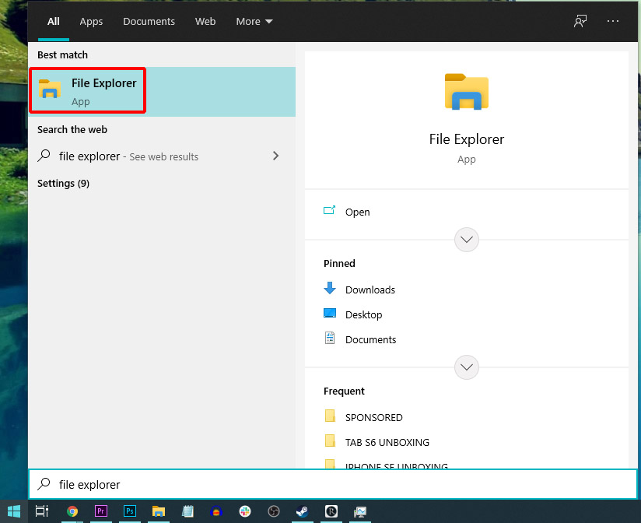Open the monitor chart app on the taskbar
Viewport: 641px width, 523px height.
click(360, 511)
